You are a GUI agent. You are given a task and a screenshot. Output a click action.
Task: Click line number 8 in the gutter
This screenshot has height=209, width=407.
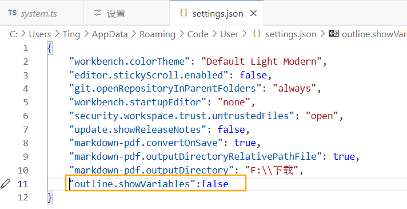25,143
